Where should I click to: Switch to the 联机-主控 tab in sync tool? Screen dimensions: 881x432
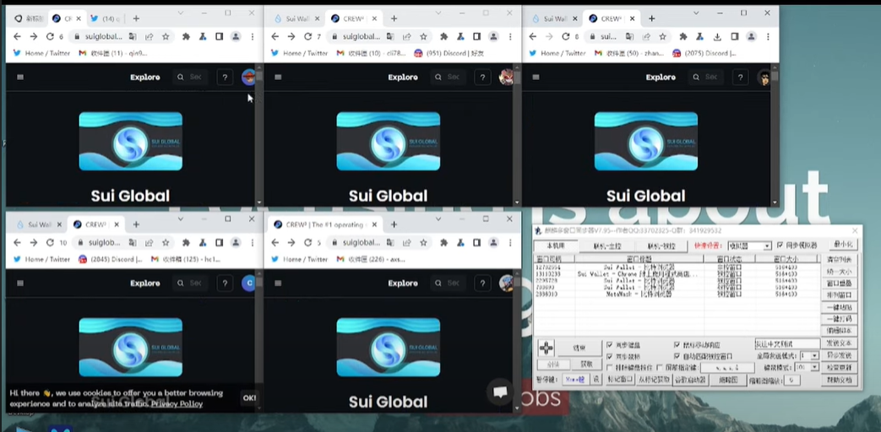[x=606, y=246]
